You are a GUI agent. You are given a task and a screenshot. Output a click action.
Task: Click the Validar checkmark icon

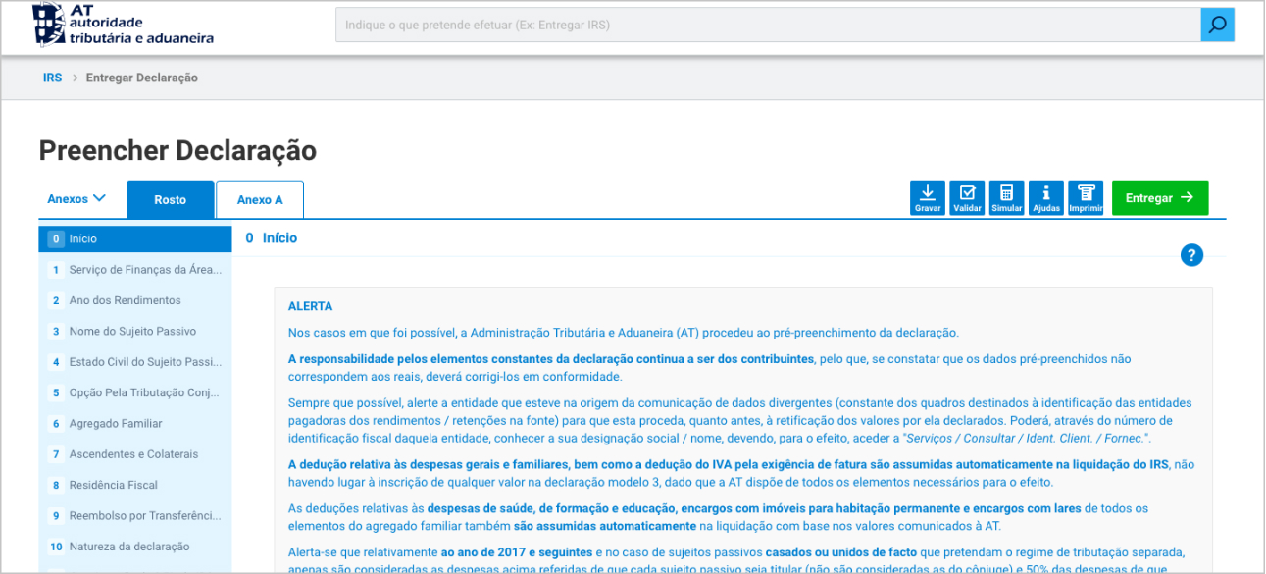[967, 197]
